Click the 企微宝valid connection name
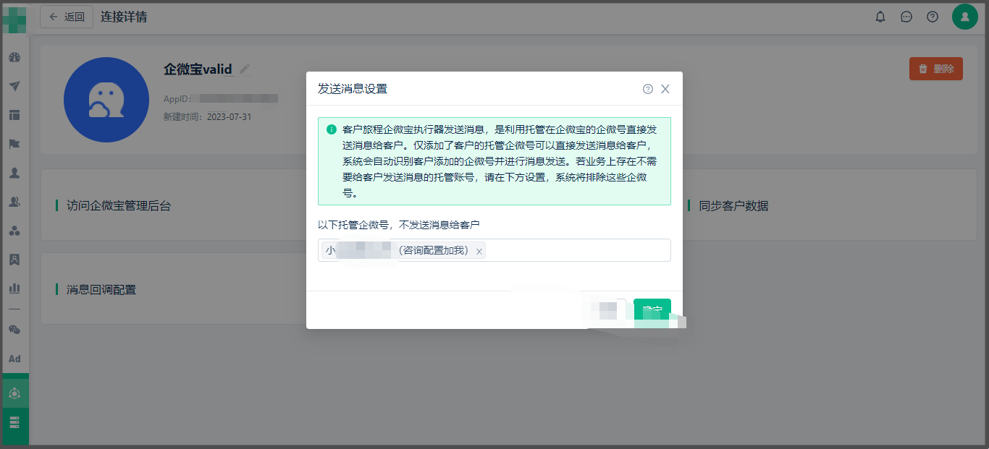 [198, 69]
